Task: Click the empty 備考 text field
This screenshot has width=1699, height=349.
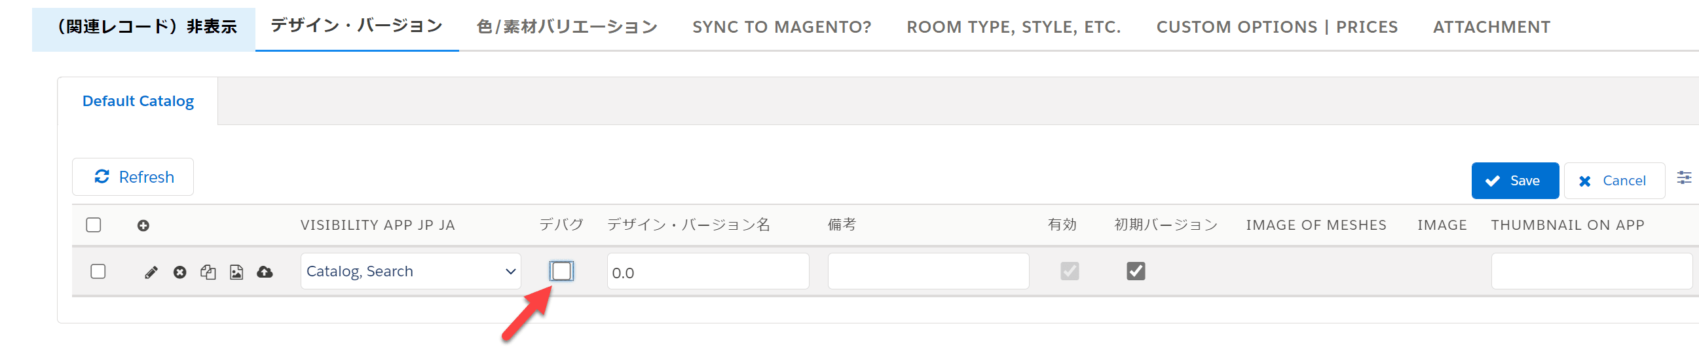Action: coord(928,272)
